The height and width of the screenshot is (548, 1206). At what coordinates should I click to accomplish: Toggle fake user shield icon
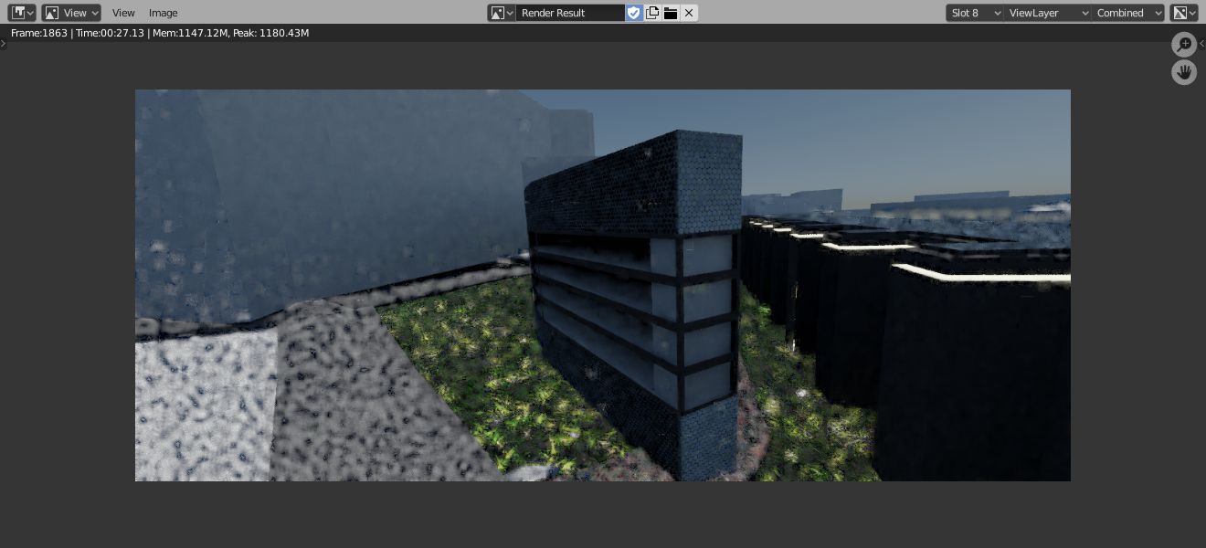coord(634,13)
